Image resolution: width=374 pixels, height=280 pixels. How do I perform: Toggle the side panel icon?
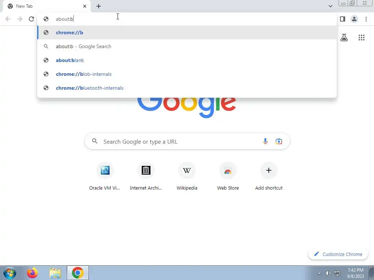pyautogui.click(x=343, y=19)
